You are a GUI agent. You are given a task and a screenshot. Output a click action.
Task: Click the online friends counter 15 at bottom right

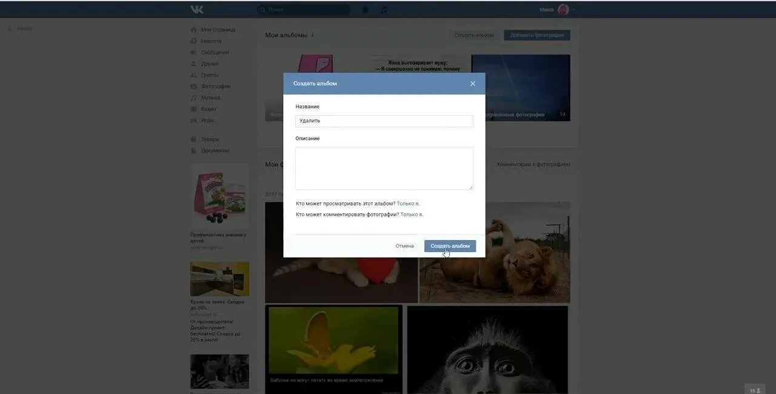click(755, 390)
